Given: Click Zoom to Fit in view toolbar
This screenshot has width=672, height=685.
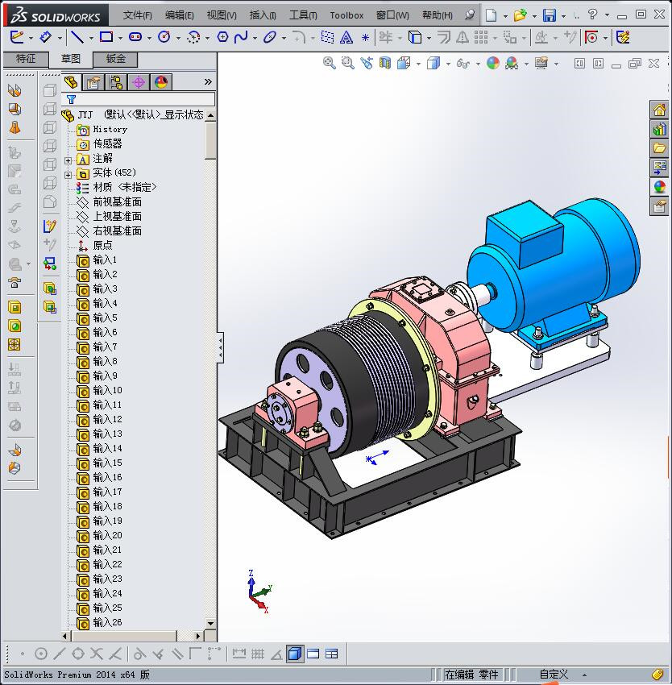Looking at the screenshot, I should 329,64.
